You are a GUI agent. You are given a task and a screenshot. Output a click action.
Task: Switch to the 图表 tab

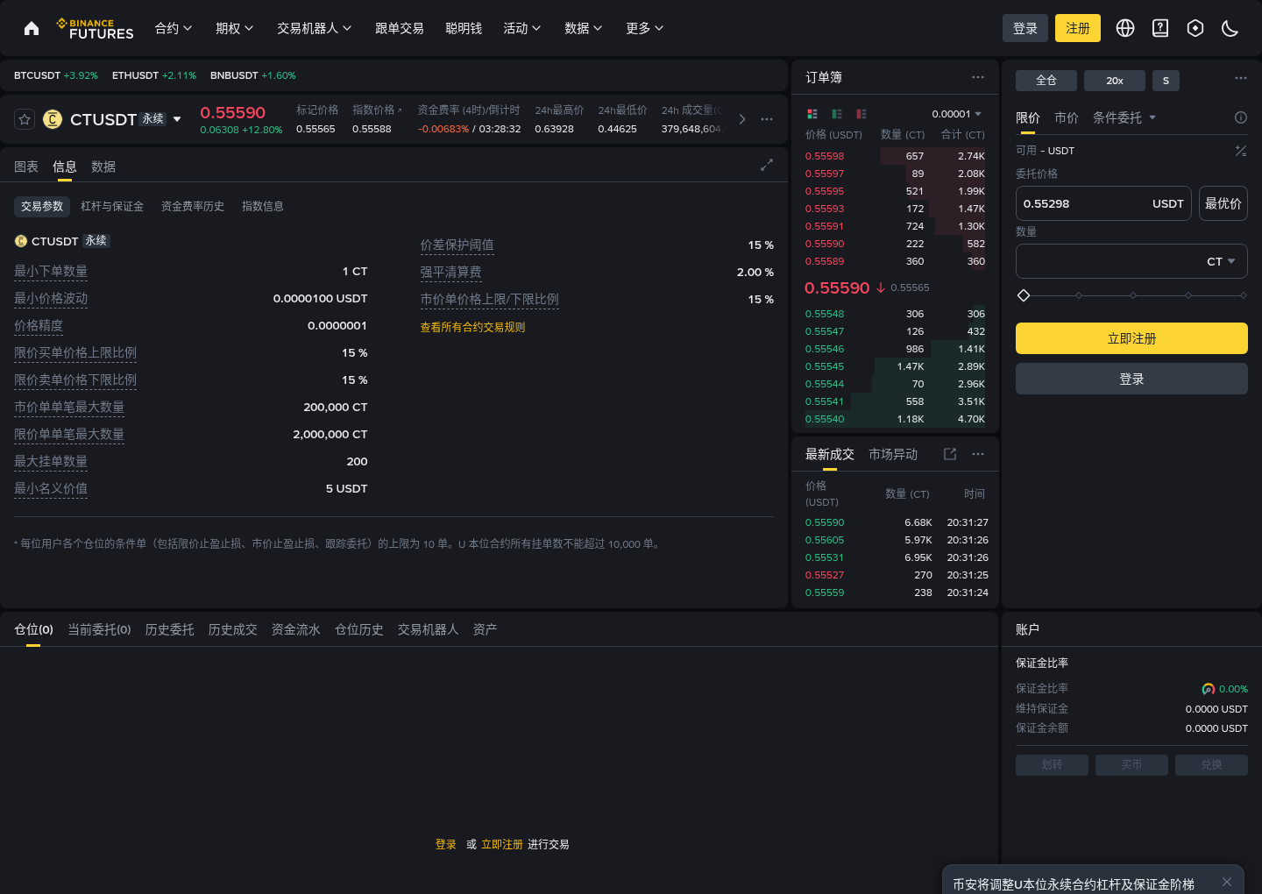26,167
